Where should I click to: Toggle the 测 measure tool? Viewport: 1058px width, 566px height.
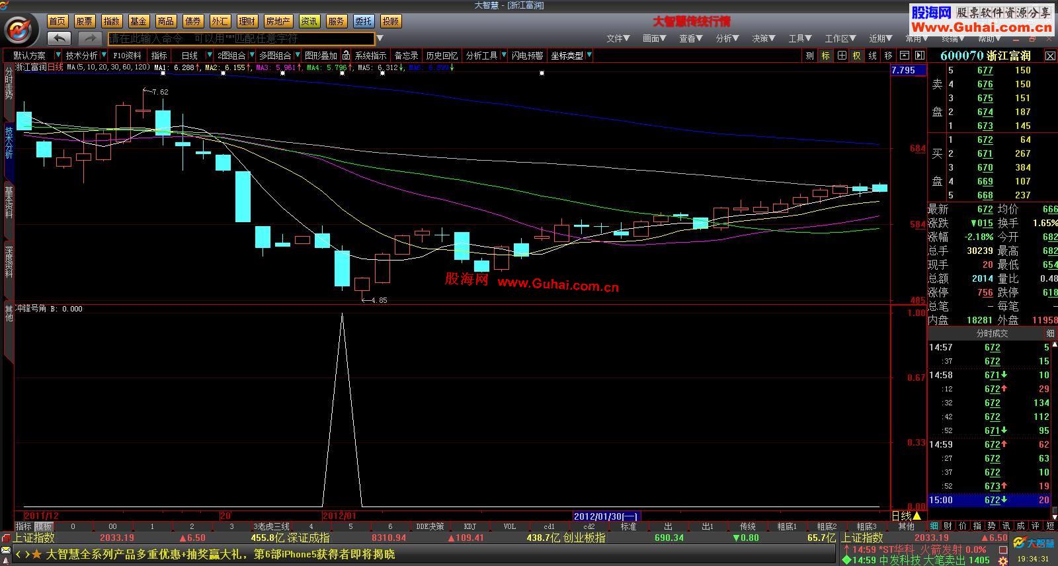[810, 56]
